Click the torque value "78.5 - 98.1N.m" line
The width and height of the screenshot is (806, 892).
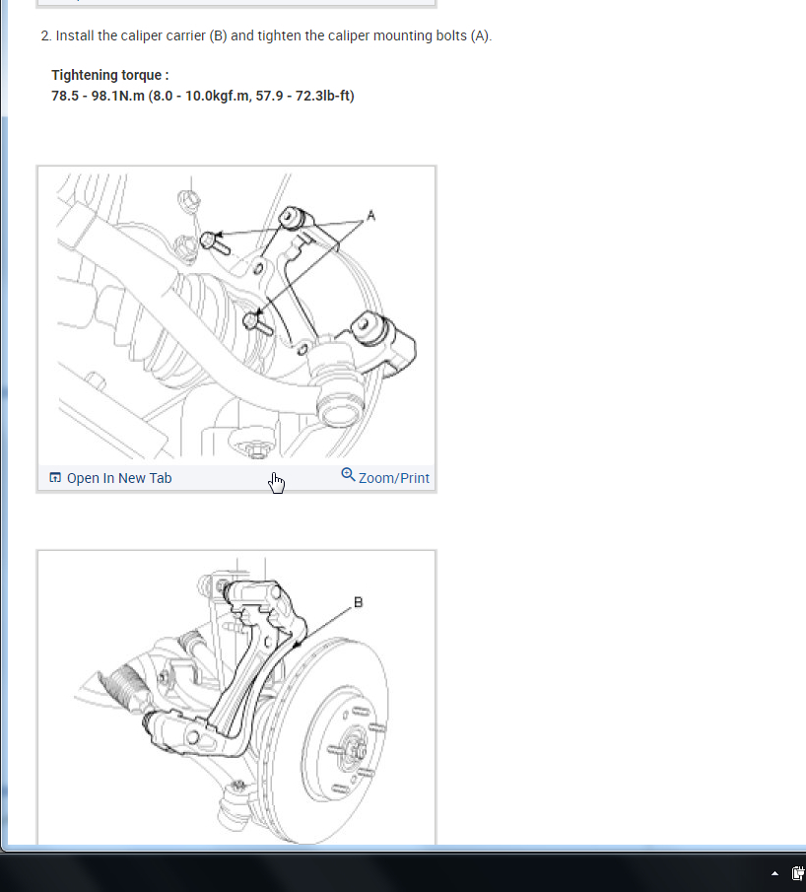(203, 96)
